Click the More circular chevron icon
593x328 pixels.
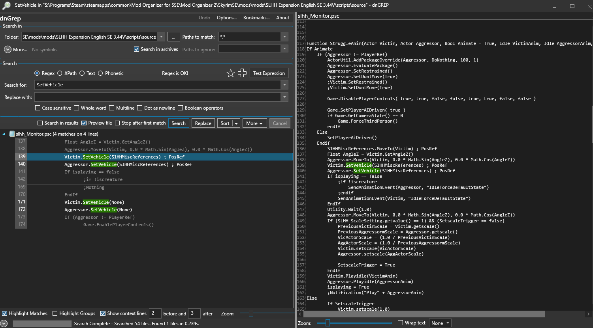[x=8, y=50]
